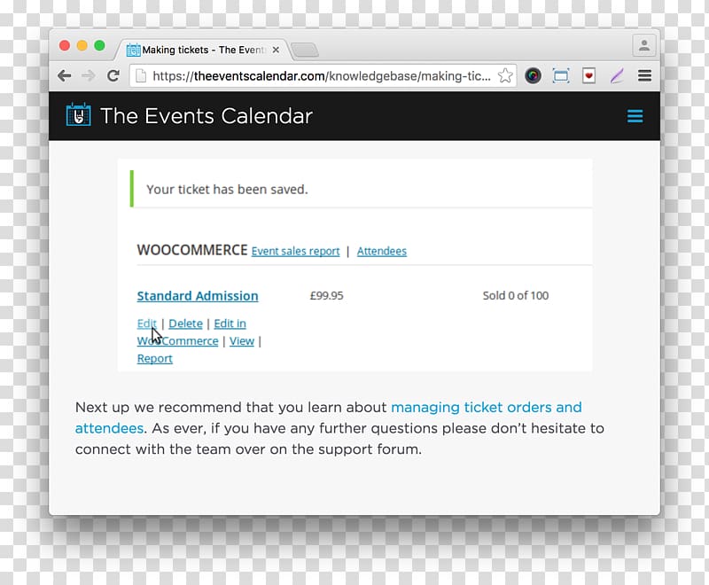Viewport: 709px width, 585px height.
Task: Click the red heart extension icon
Action: click(x=588, y=75)
